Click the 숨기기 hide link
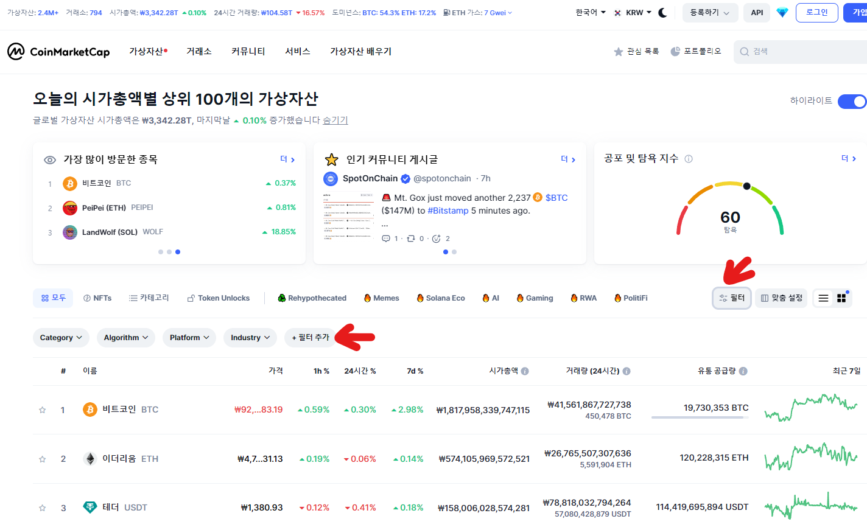 (335, 120)
